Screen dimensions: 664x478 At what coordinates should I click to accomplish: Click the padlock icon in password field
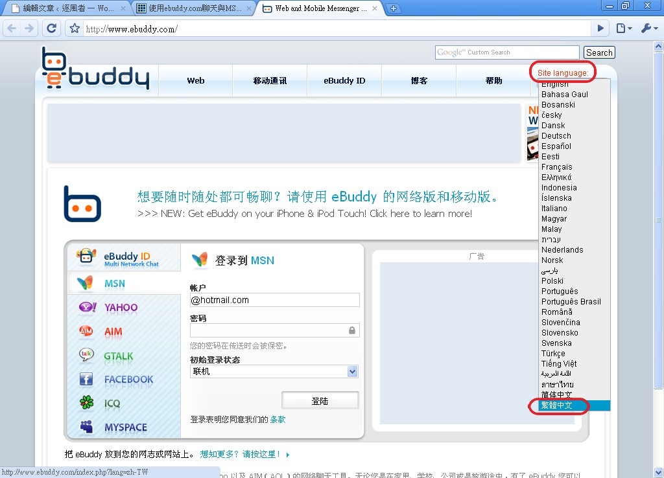(x=352, y=330)
